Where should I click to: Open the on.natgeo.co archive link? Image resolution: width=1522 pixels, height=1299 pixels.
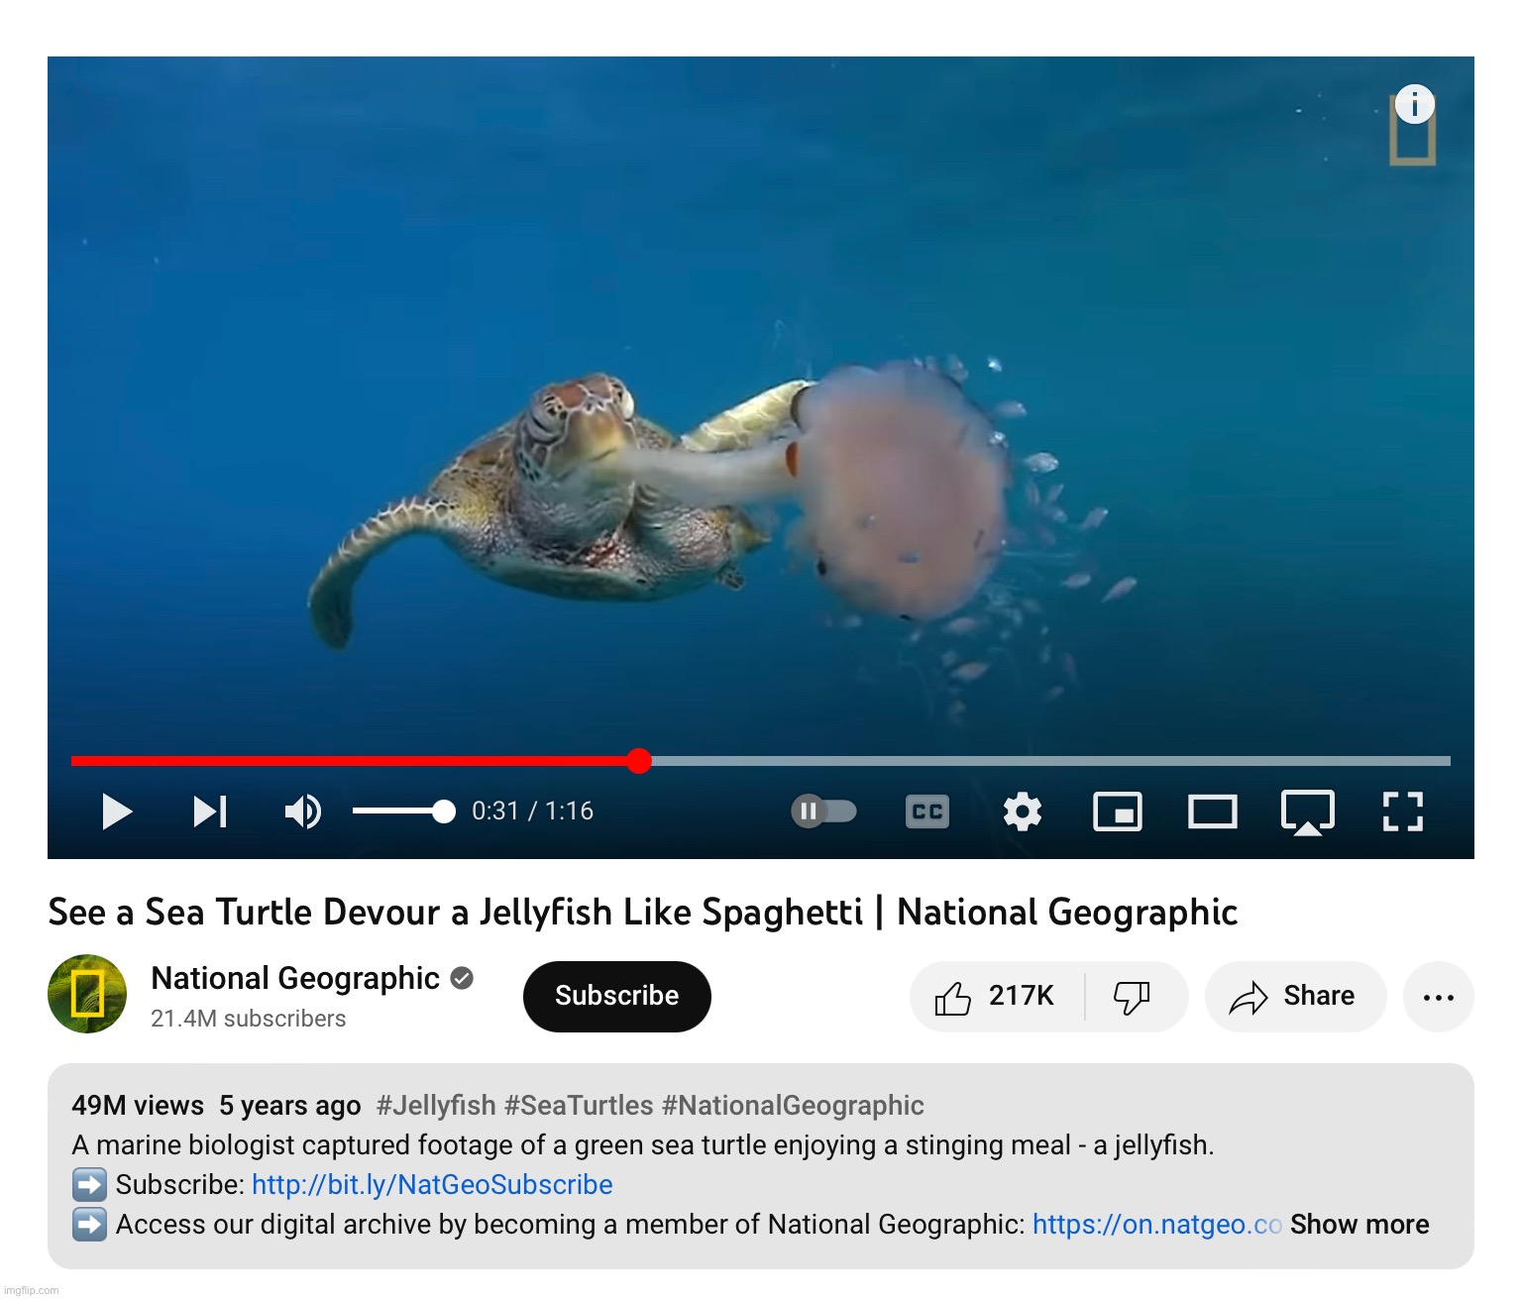pyautogui.click(x=1157, y=1224)
